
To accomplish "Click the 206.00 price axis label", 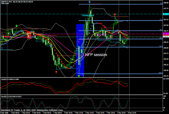I will pyautogui.click(x=166, y=48).
